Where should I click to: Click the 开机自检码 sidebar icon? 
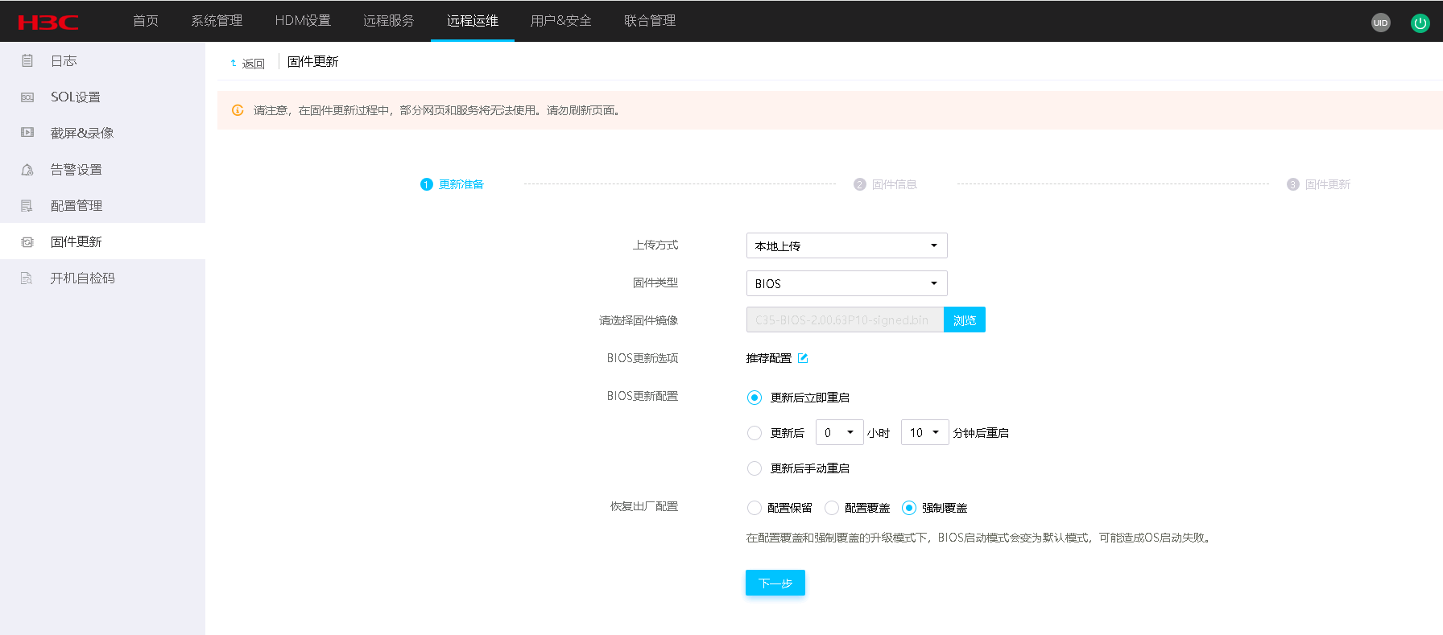(x=27, y=278)
